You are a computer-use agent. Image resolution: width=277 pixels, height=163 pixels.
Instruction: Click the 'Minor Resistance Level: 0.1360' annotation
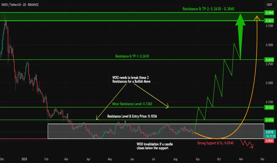[x=132, y=104]
